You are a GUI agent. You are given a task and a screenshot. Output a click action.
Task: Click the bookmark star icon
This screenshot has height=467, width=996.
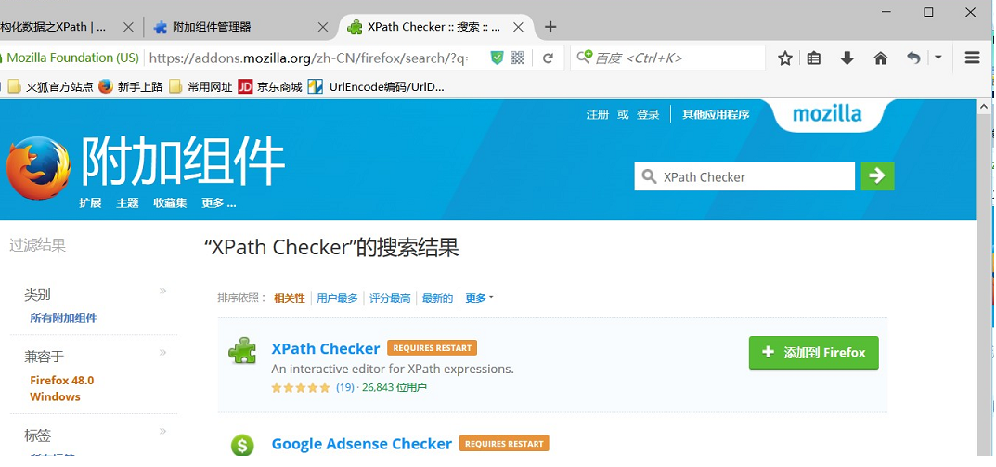pyautogui.click(x=785, y=58)
